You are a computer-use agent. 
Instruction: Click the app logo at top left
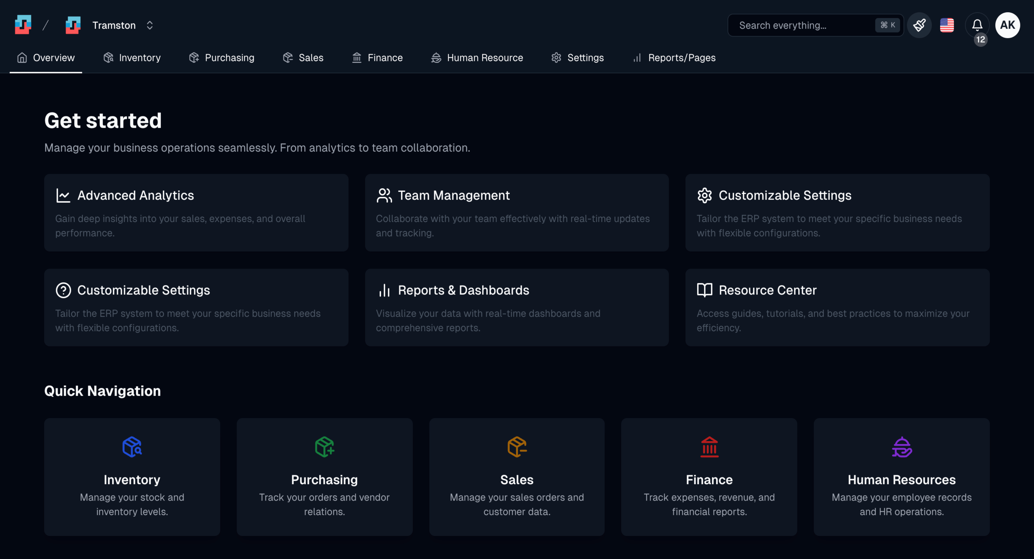tap(23, 25)
